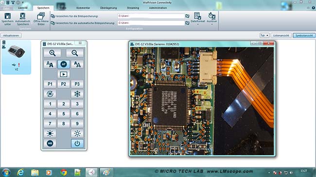The width and height of the screenshot is (316, 177).
Task: Click memory button 1
Action: [50, 104]
